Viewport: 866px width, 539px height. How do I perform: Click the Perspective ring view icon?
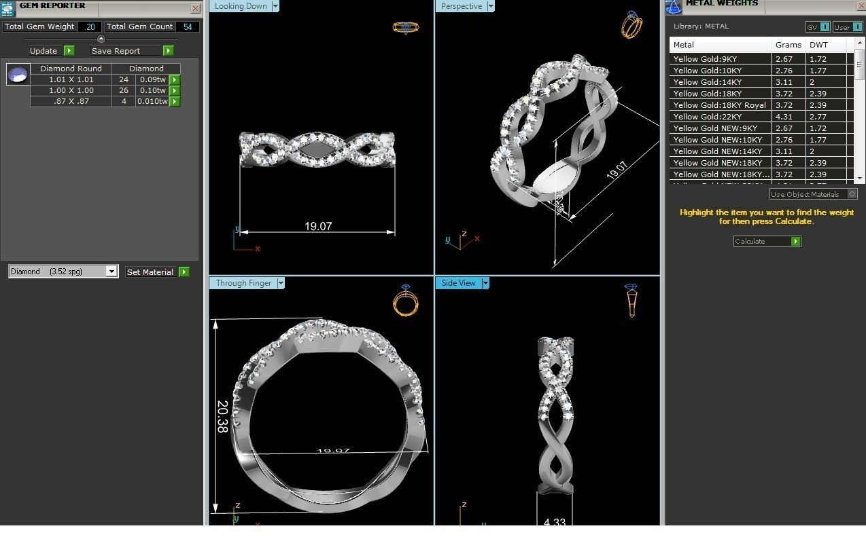click(631, 24)
